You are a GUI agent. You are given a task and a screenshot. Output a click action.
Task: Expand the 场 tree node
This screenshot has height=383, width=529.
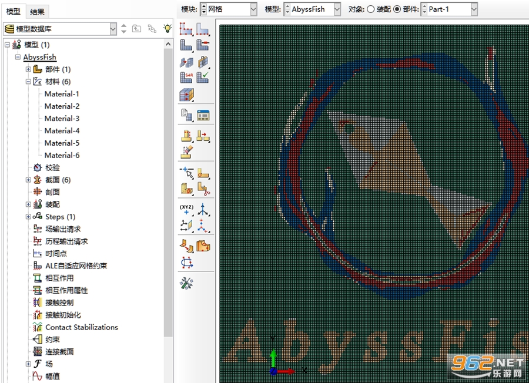pos(28,364)
